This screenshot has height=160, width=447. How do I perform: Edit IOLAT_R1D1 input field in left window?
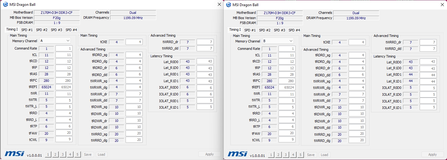click(205, 107)
